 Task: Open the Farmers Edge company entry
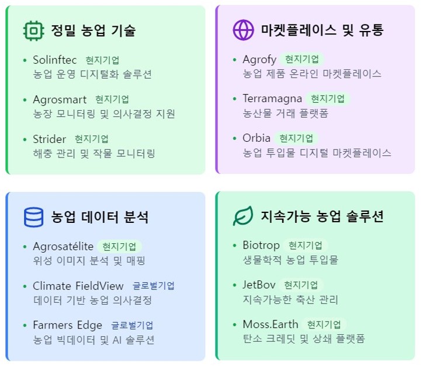coord(68,325)
